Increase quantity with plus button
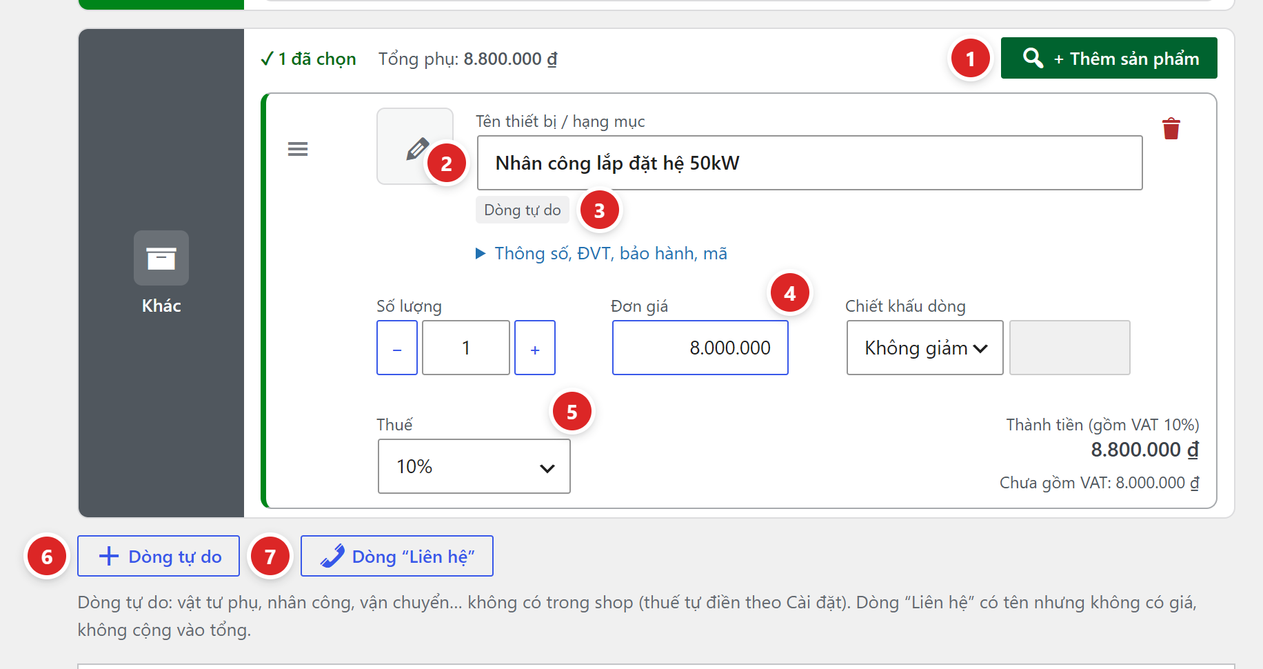The height and width of the screenshot is (669, 1263). (535, 348)
